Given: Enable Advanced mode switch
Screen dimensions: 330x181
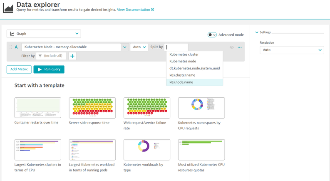Looking at the screenshot, I should coord(212,35).
